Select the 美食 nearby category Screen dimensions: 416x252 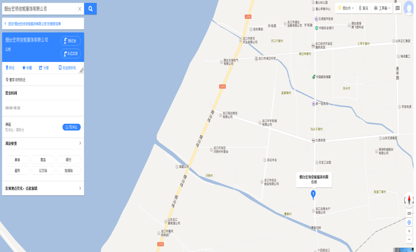click(x=17, y=160)
